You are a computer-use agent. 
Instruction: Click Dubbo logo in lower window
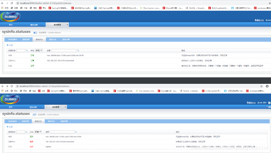click(10, 99)
